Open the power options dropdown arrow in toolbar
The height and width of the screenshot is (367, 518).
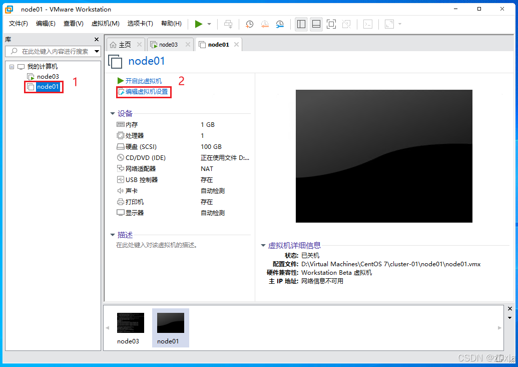(209, 24)
